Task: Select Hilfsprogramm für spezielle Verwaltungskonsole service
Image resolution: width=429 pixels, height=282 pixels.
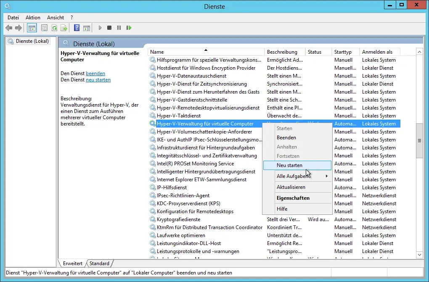Action: pos(209,60)
